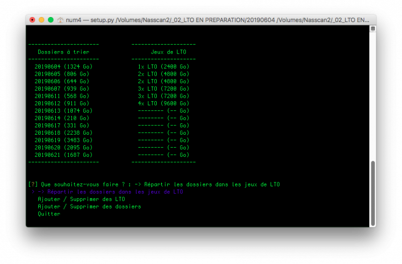The width and height of the screenshot is (402, 264).
Task: Click the 'Jeux de LTO' column header
Action: [x=168, y=52]
